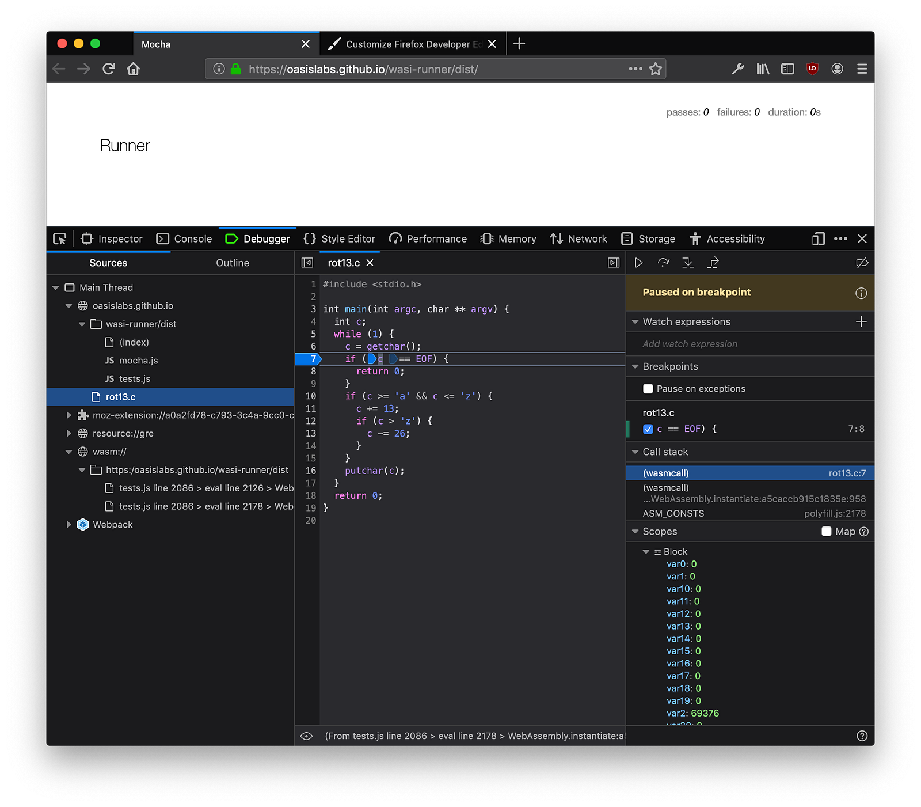Enable the Scopes Map checkbox

827,532
